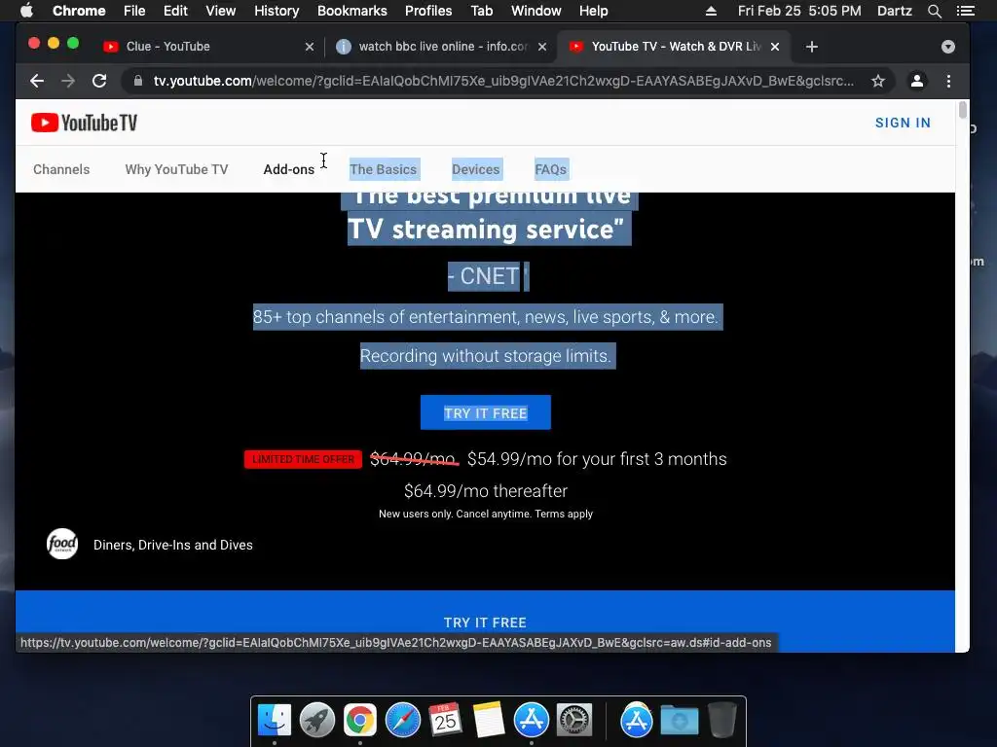Viewport: 997px width, 747px height.
Task: Click the Diners, Drive-Ins and Dives title
Action: [173, 545]
